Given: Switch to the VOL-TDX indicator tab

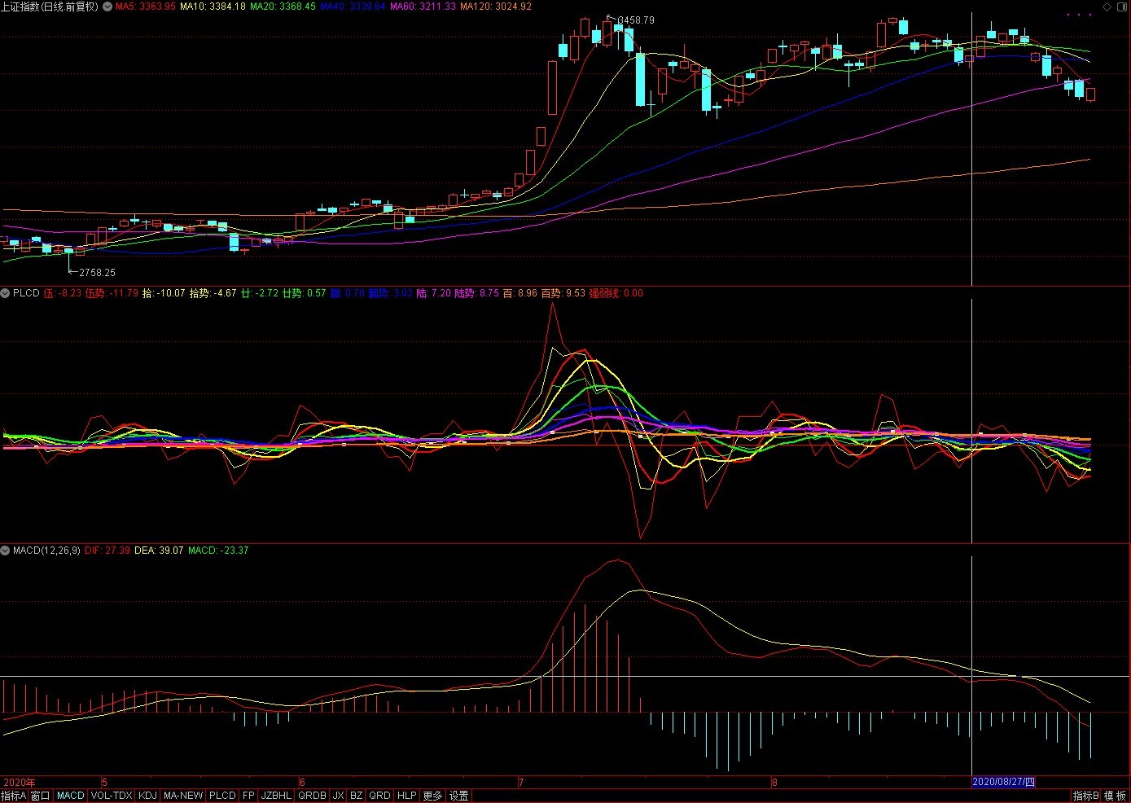Looking at the screenshot, I should [112, 796].
